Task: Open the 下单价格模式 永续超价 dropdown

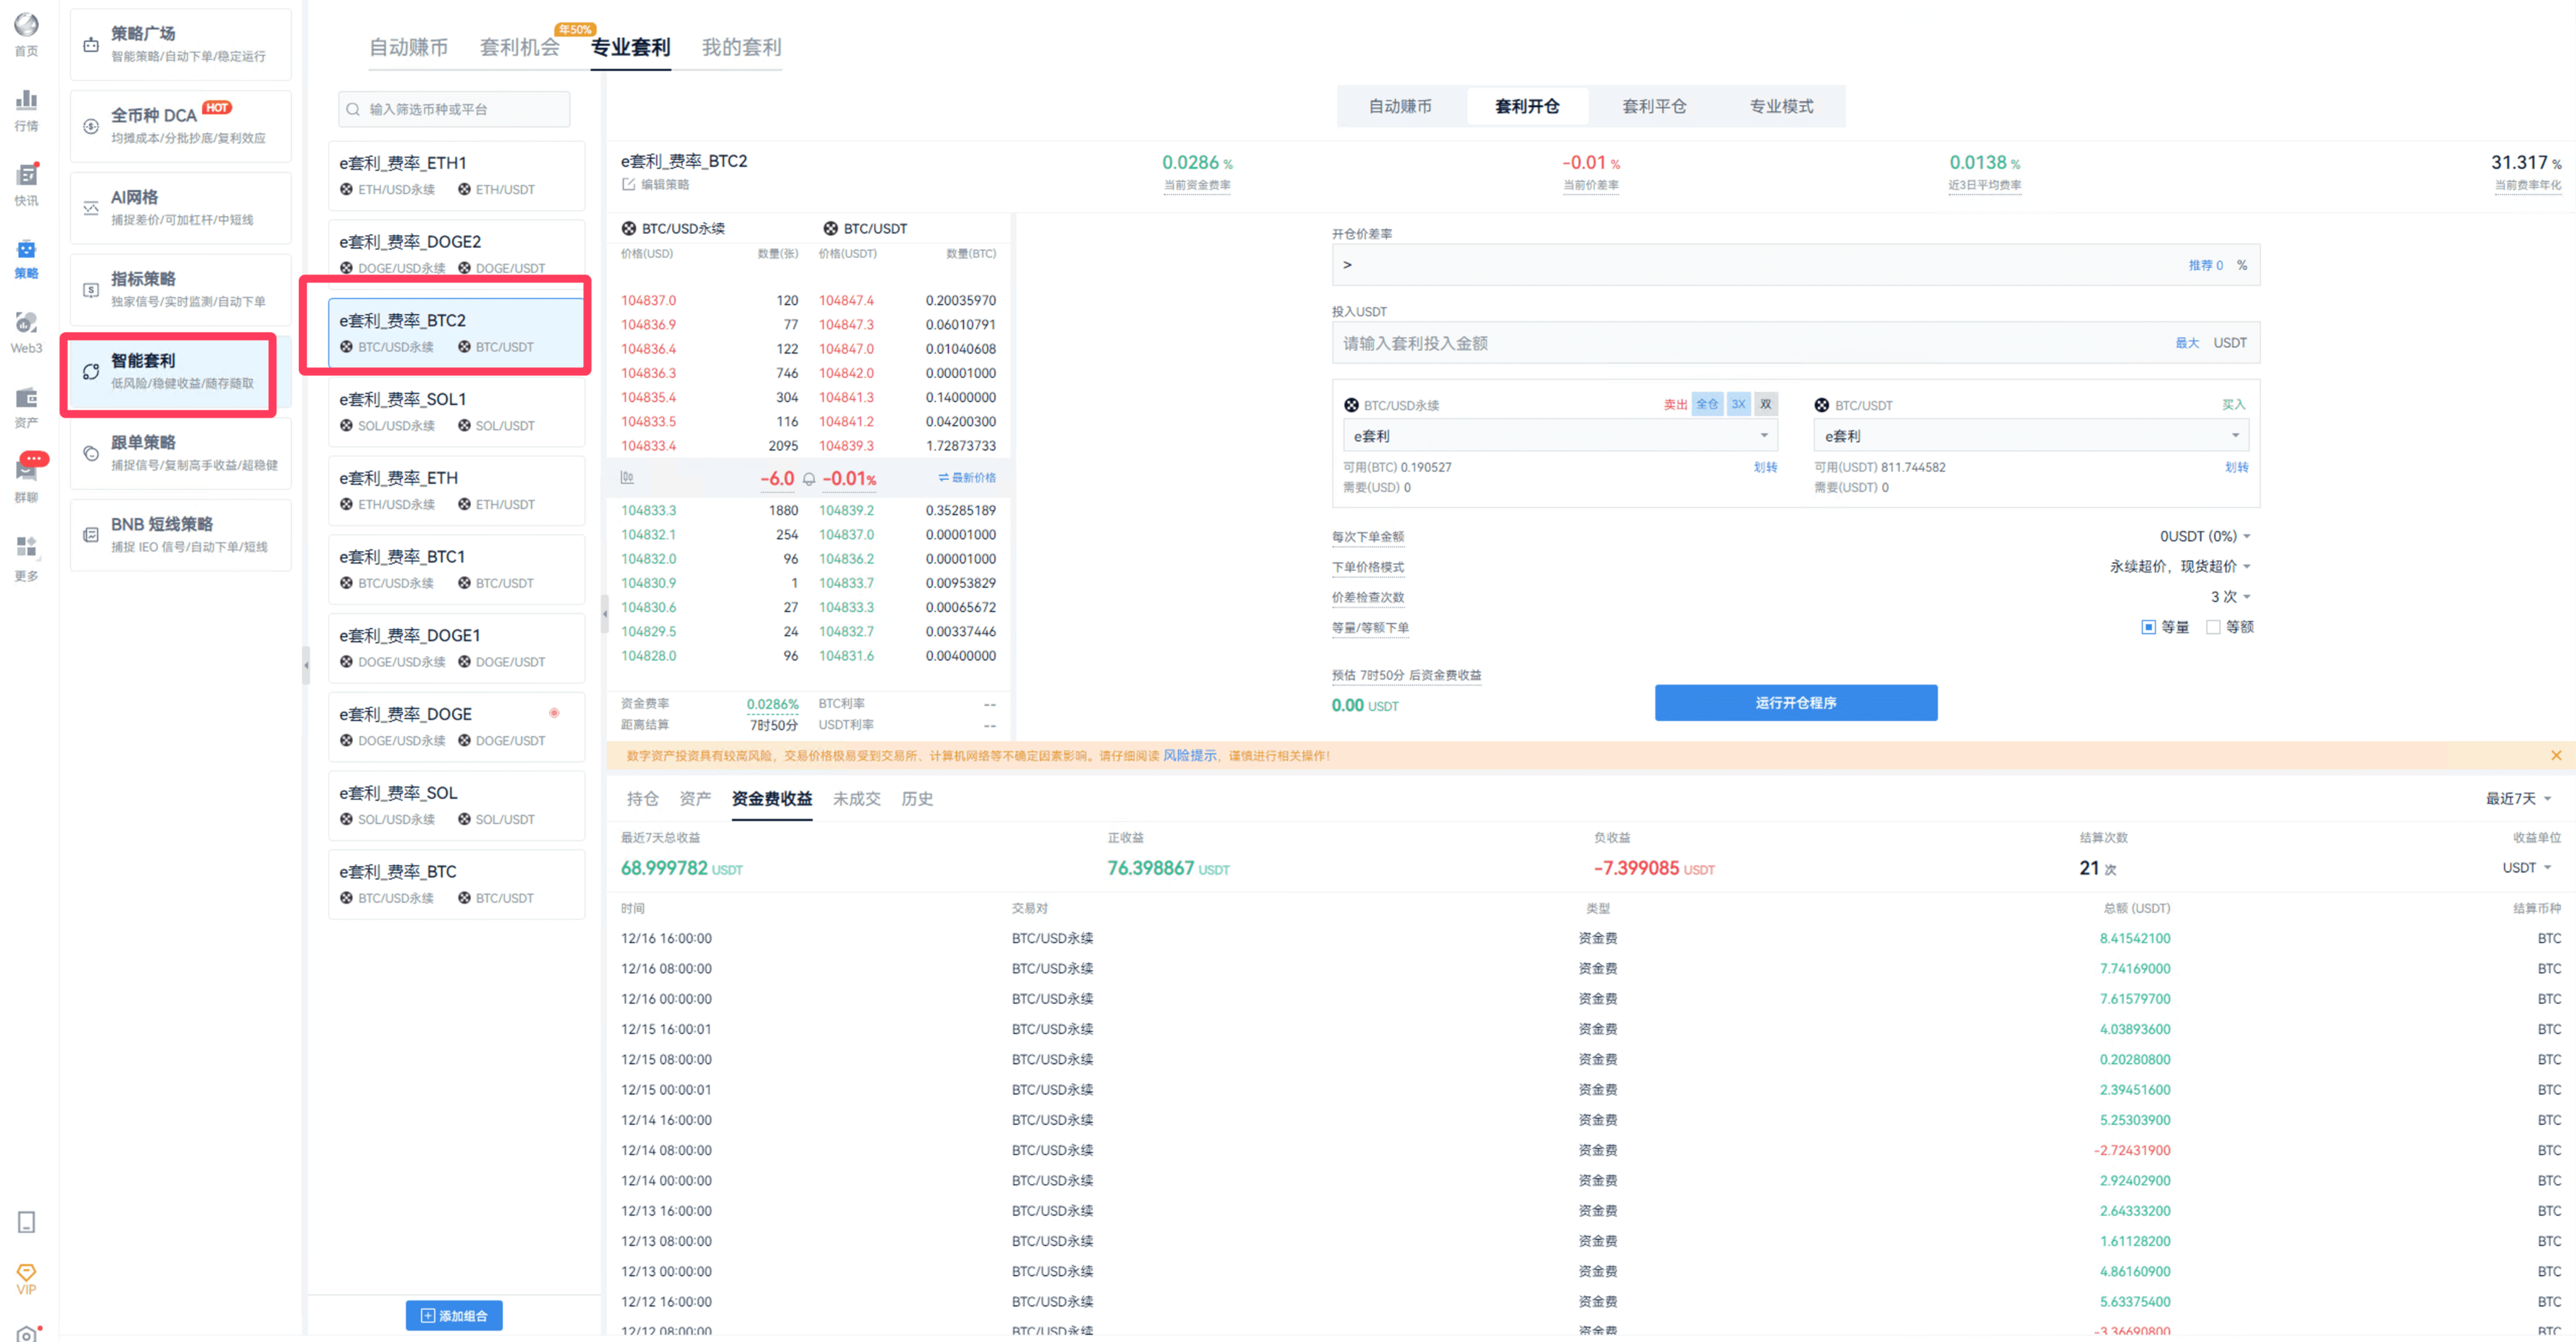Action: [2179, 566]
